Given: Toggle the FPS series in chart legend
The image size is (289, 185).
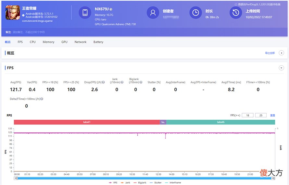Looking at the screenshot, I should pos(113,183).
